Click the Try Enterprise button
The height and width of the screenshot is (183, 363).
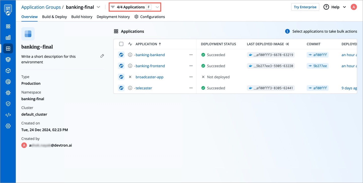pos(305,7)
